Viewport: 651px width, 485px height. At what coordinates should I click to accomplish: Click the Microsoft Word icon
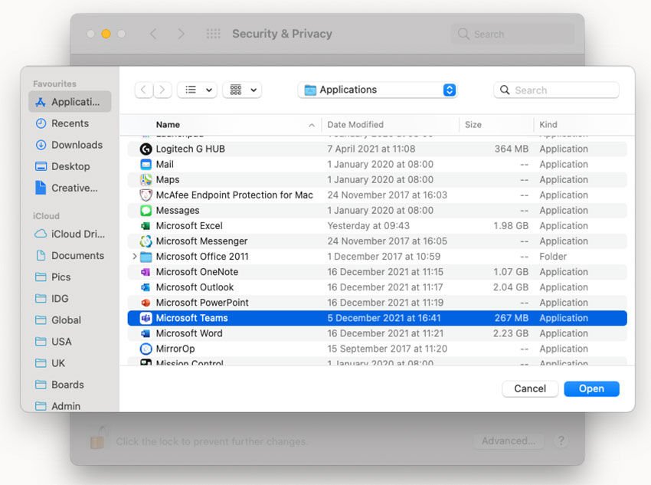tap(146, 333)
